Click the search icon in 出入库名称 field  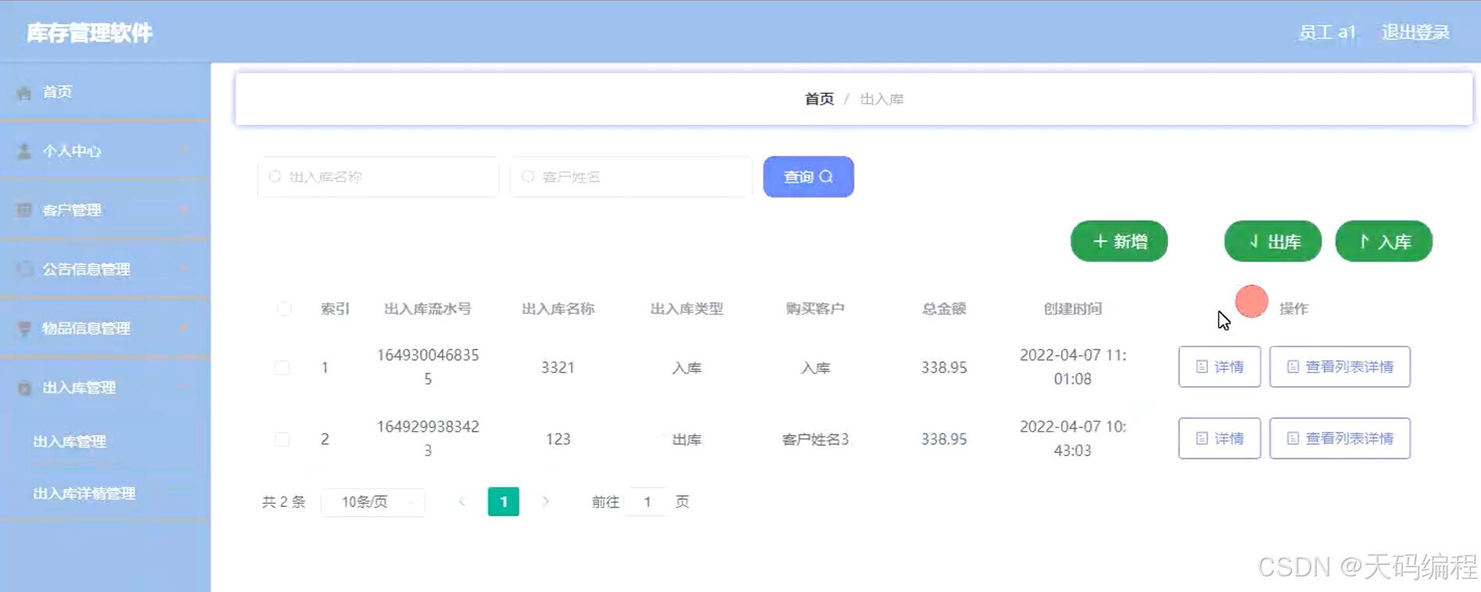(275, 177)
